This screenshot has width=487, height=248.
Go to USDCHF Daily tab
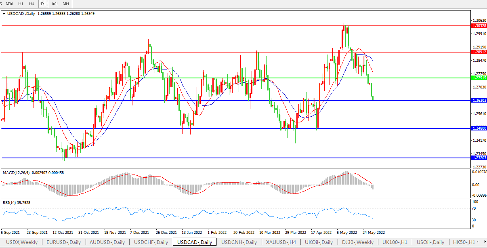click(151, 242)
